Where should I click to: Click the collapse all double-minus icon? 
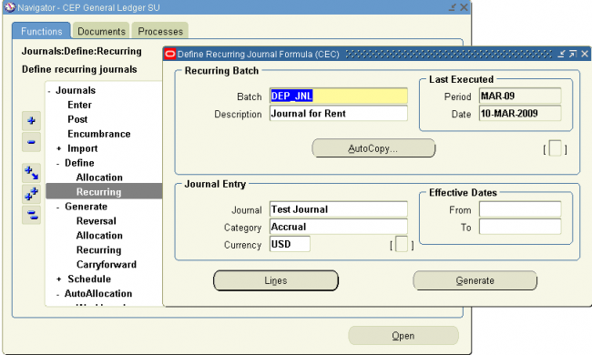click(31, 215)
